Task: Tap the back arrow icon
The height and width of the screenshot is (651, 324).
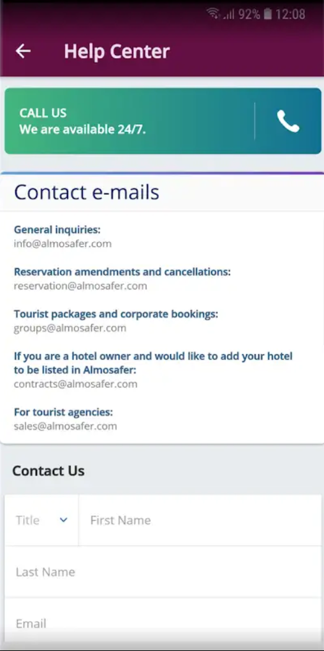Action: point(23,51)
